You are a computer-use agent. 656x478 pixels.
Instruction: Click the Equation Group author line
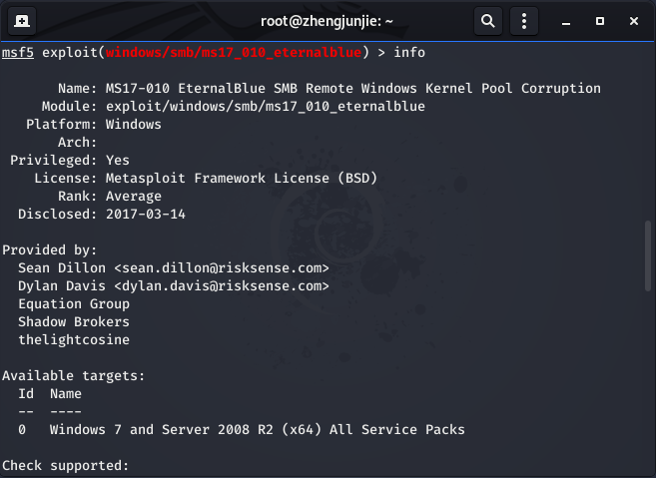point(74,304)
